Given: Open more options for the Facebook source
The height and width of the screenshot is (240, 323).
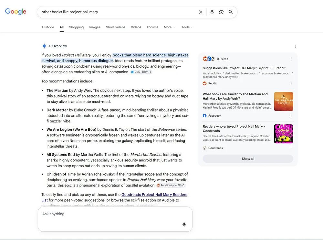Looking at the screenshot, I should coord(291,116).
